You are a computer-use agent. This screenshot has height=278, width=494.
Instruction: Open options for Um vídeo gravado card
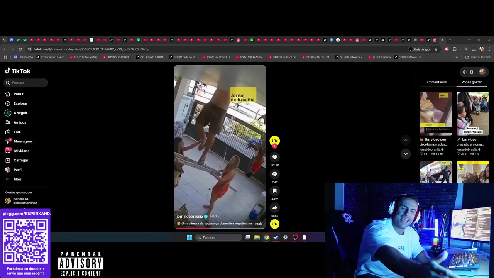tap(487, 139)
